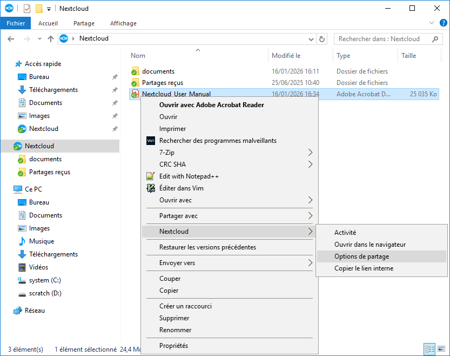Select Copier le lien interne
Viewport: 450px width, 356px height.
(364, 268)
